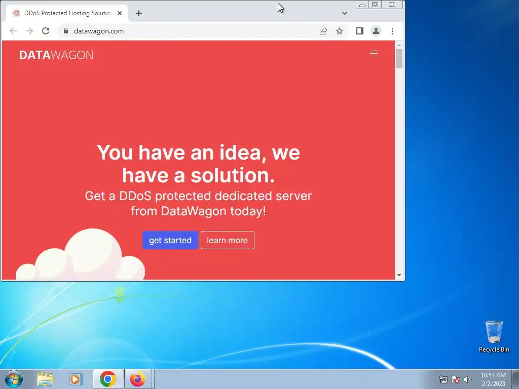The image size is (519, 389).
Task: Open Chrome's three-dot menu
Action: [393, 31]
